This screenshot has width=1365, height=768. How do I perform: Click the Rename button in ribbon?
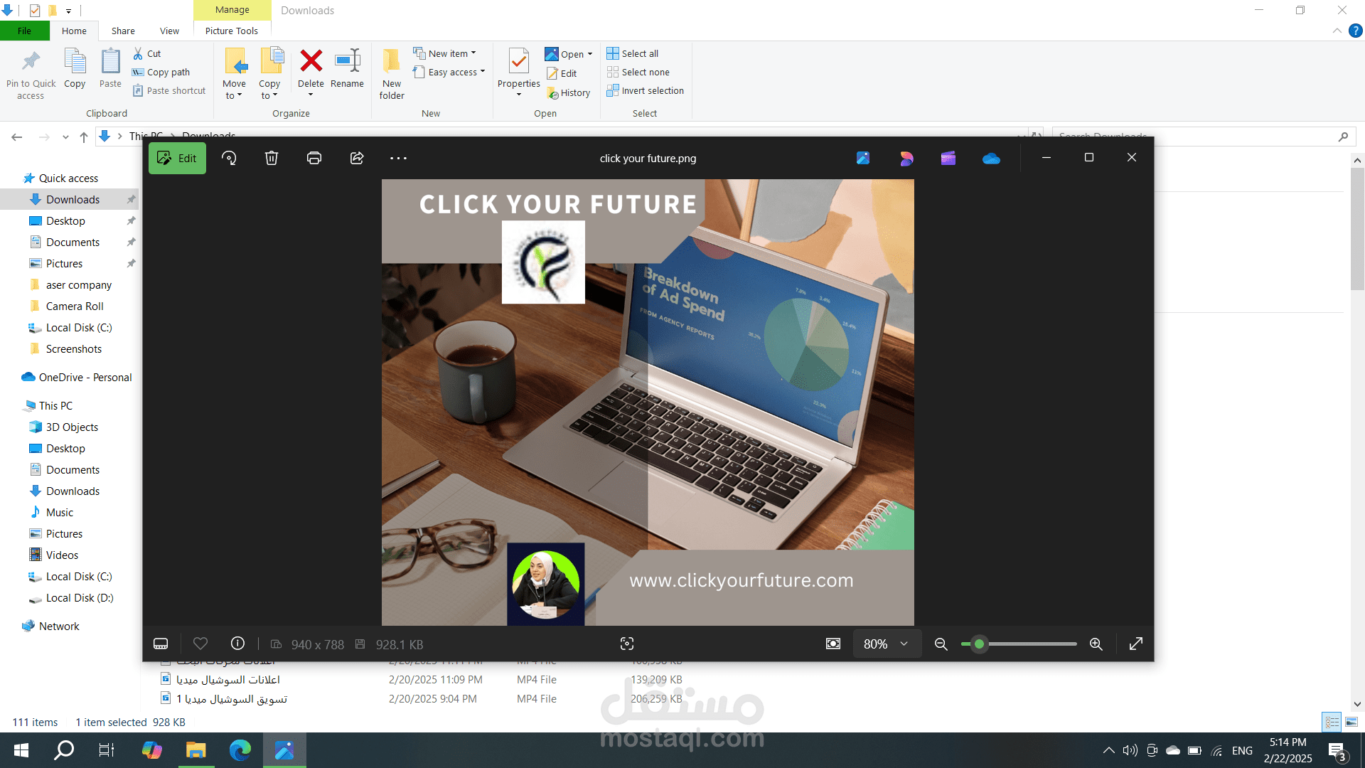point(347,69)
